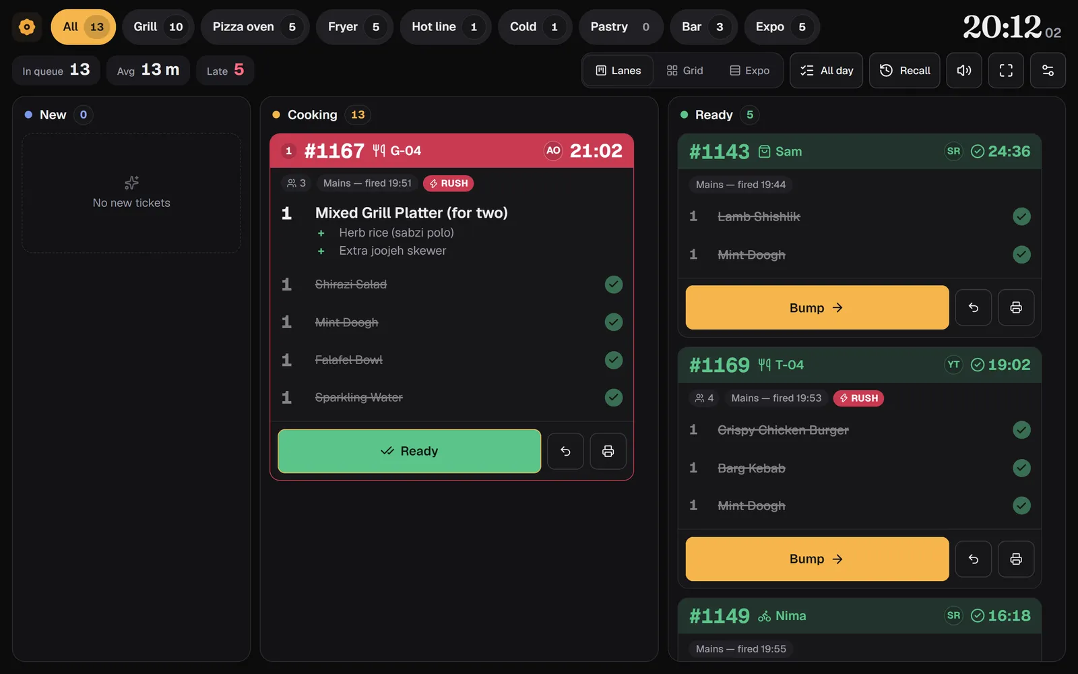This screenshot has width=1078, height=674.
Task: Print ticket #1167
Action: [x=608, y=451]
